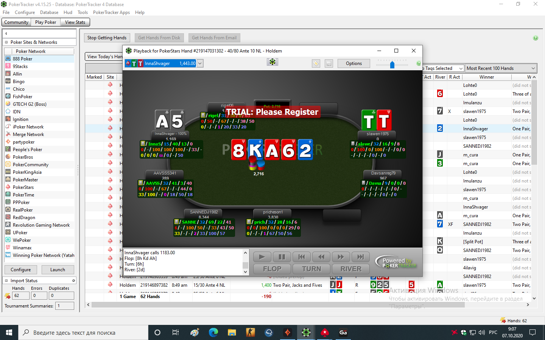Collapse the Poker Sites & Networks panel
545x340 pixels.
click(6, 42)
